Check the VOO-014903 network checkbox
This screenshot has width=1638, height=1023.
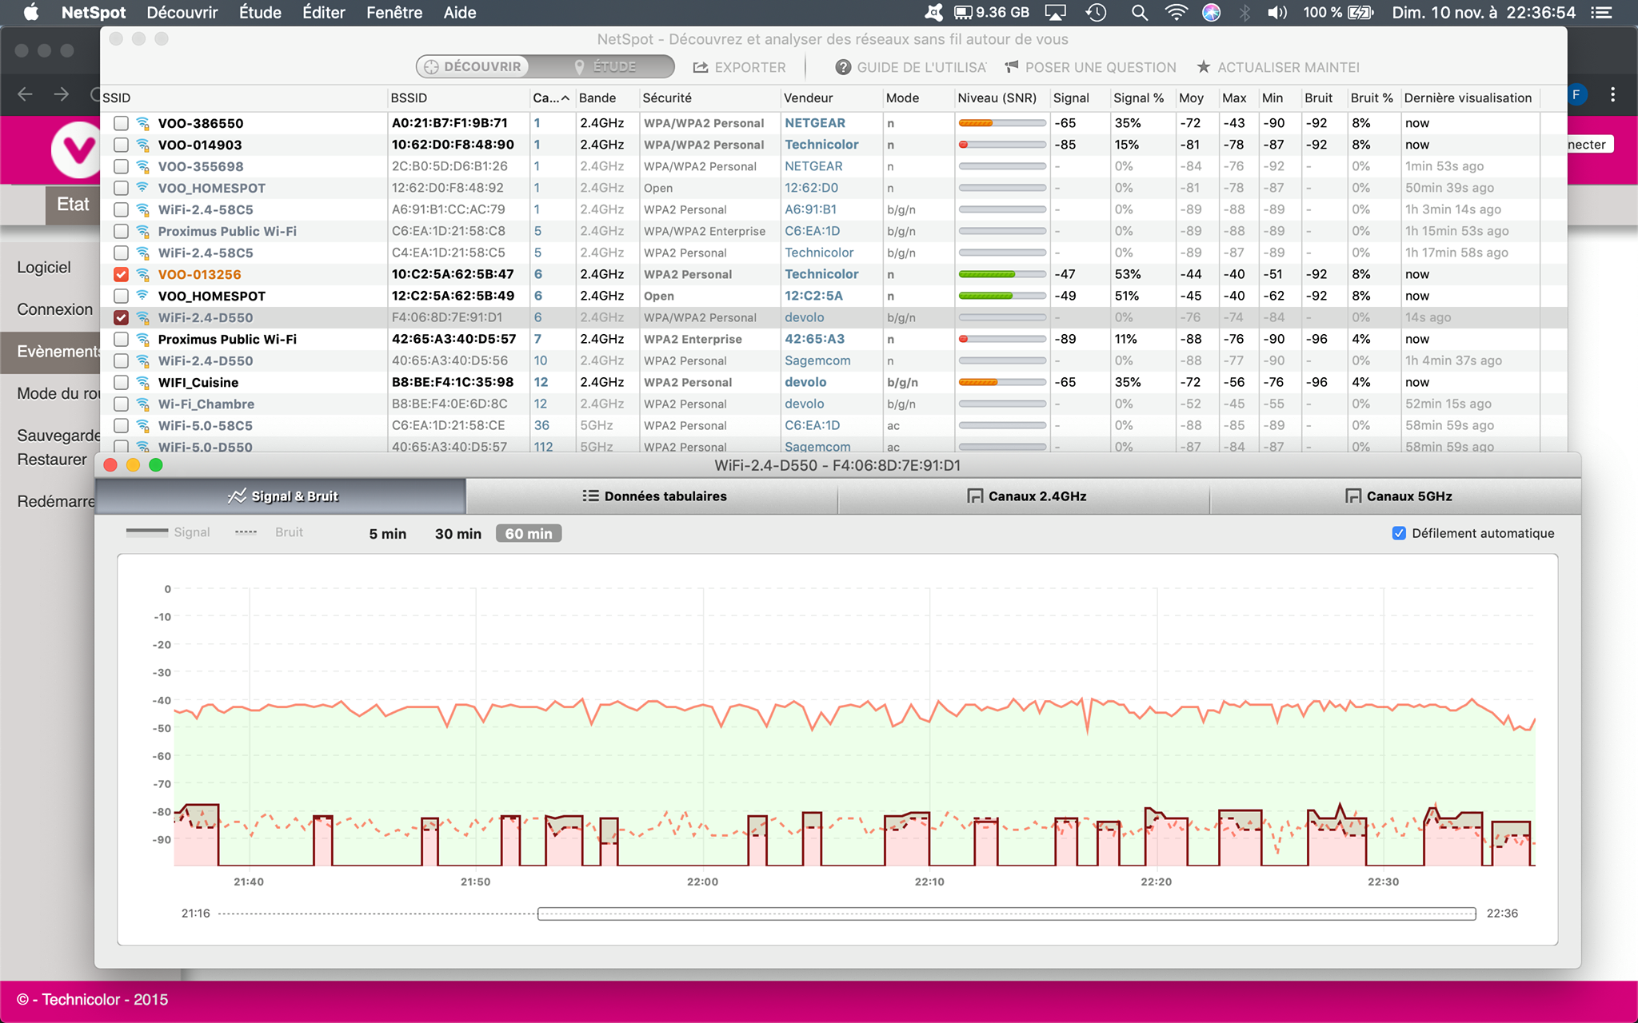121,145
